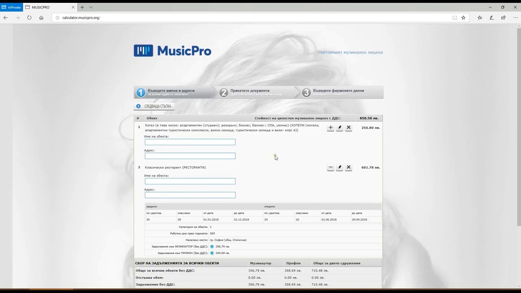Add page to favorites star
This screenshot has height=293, width=521.
tap(463, 17)
